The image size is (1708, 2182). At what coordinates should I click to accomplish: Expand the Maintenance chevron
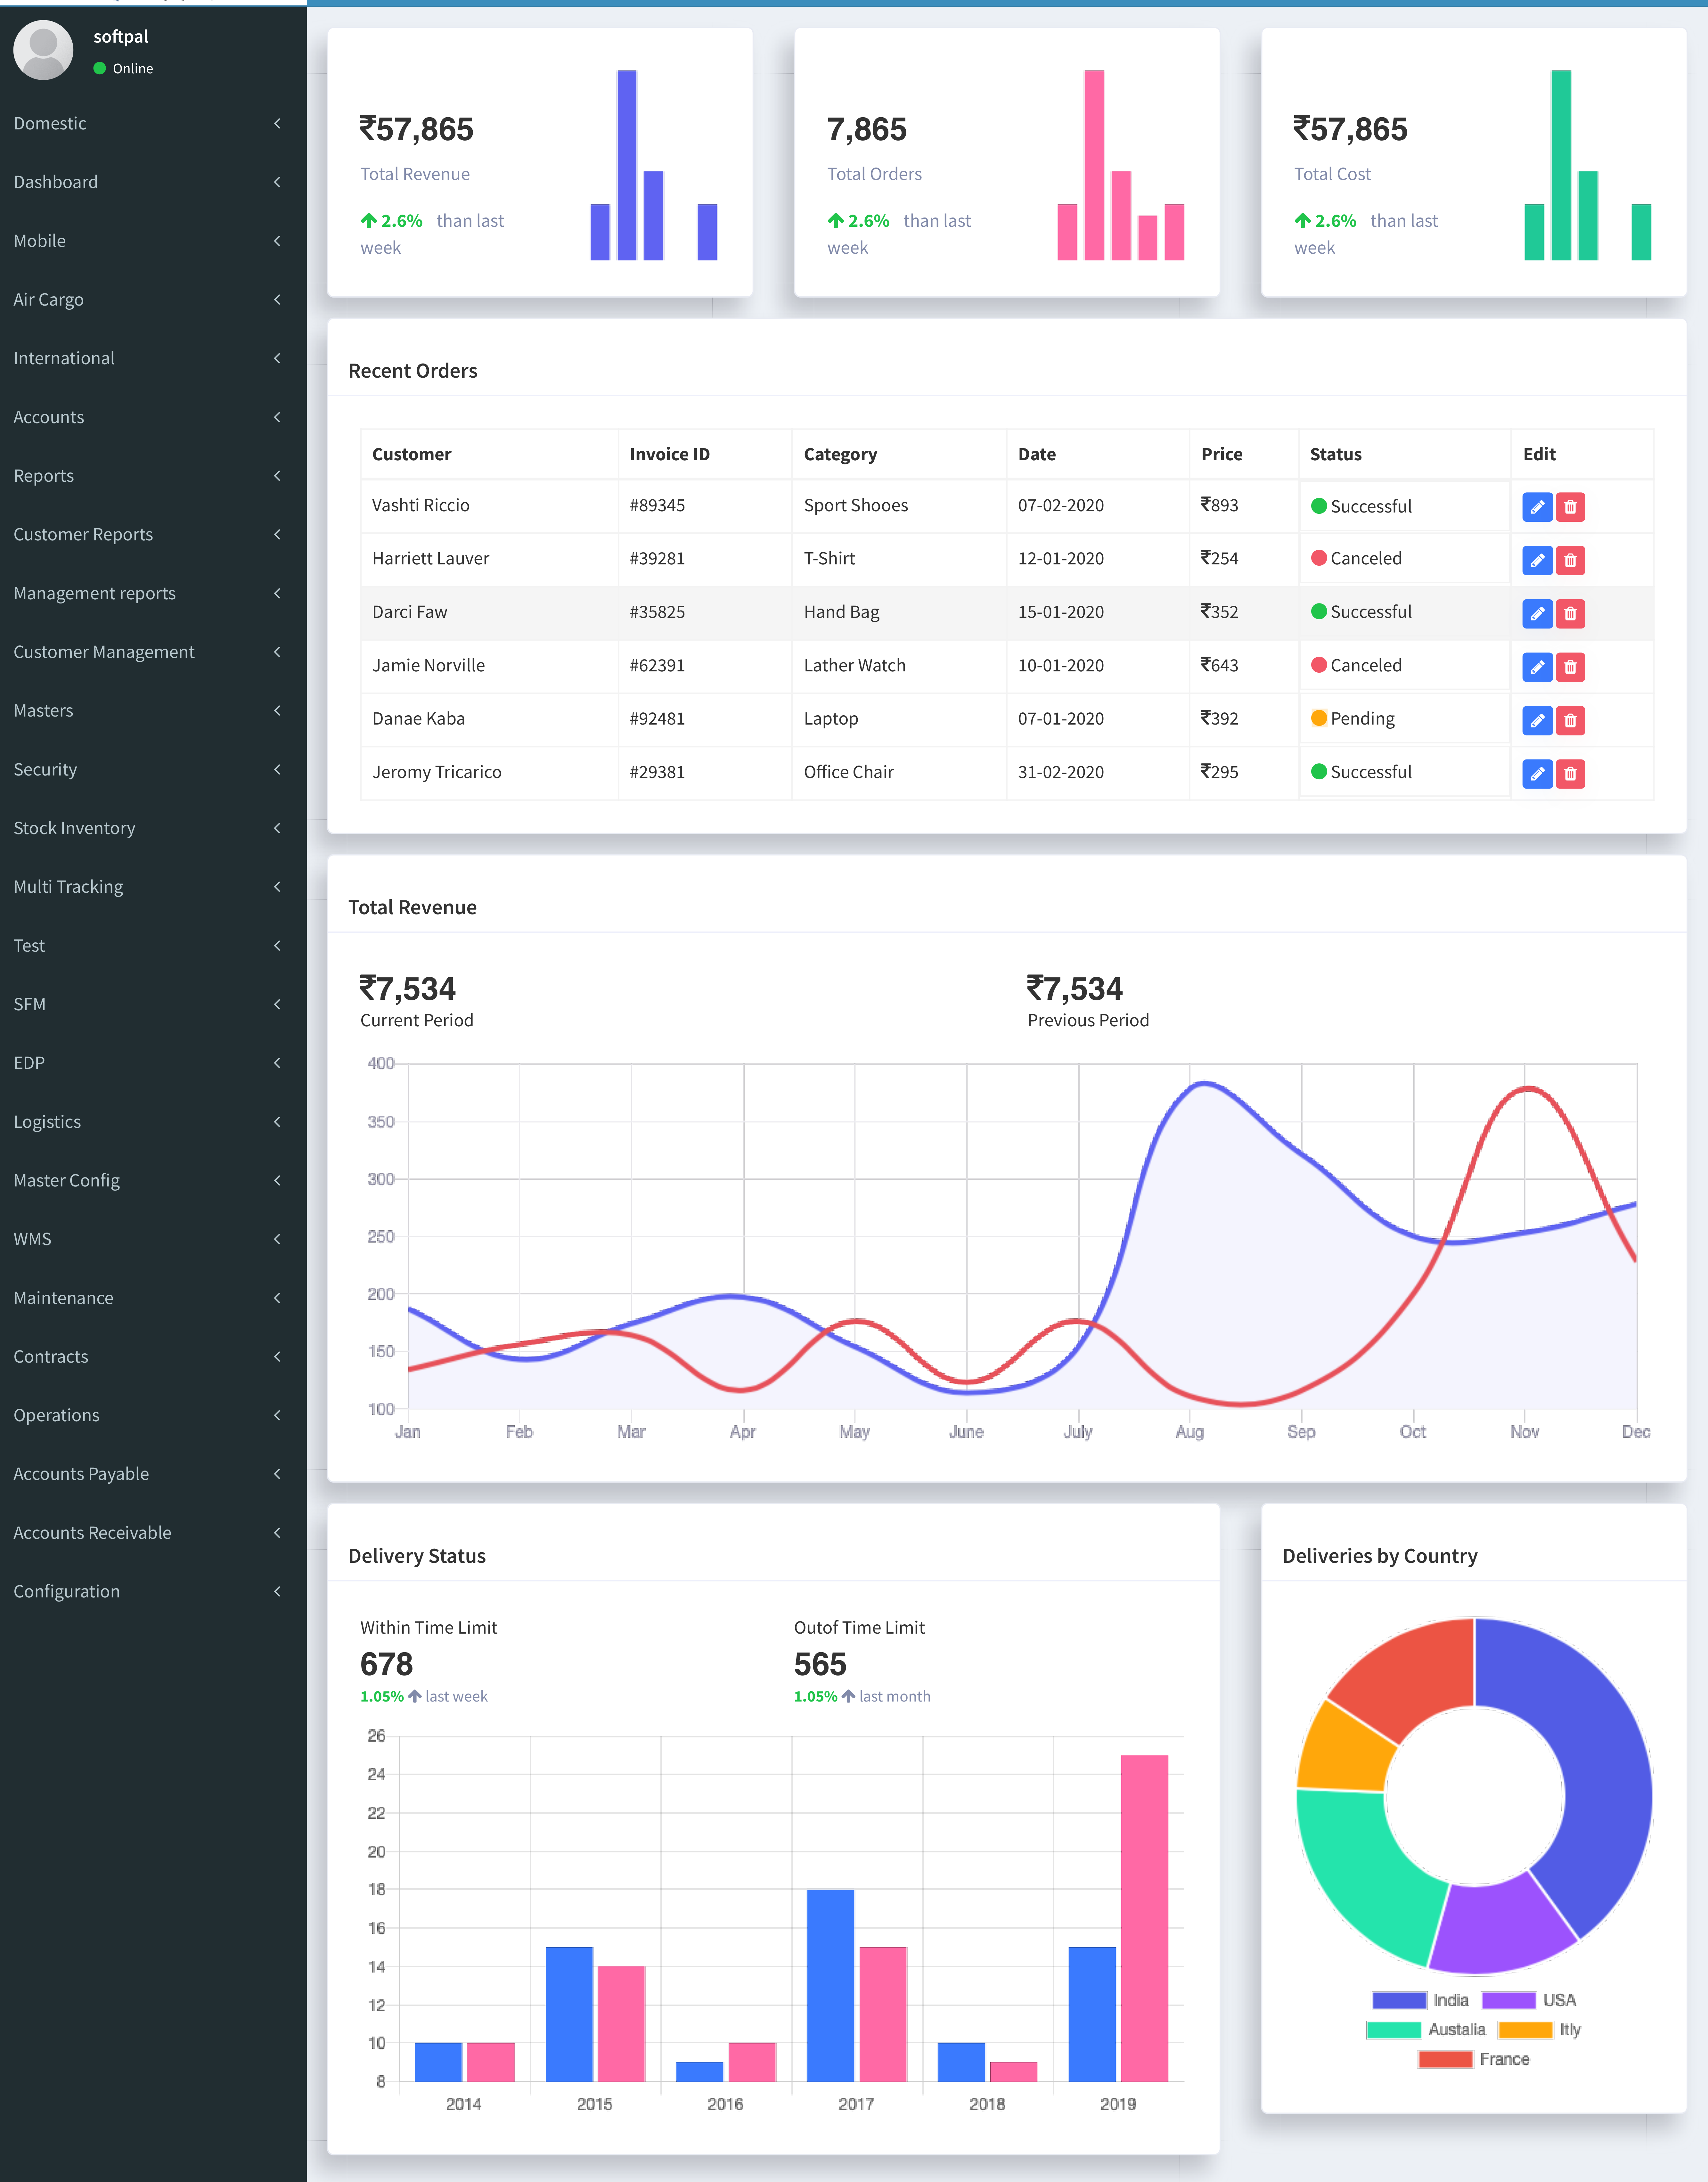277,1298
